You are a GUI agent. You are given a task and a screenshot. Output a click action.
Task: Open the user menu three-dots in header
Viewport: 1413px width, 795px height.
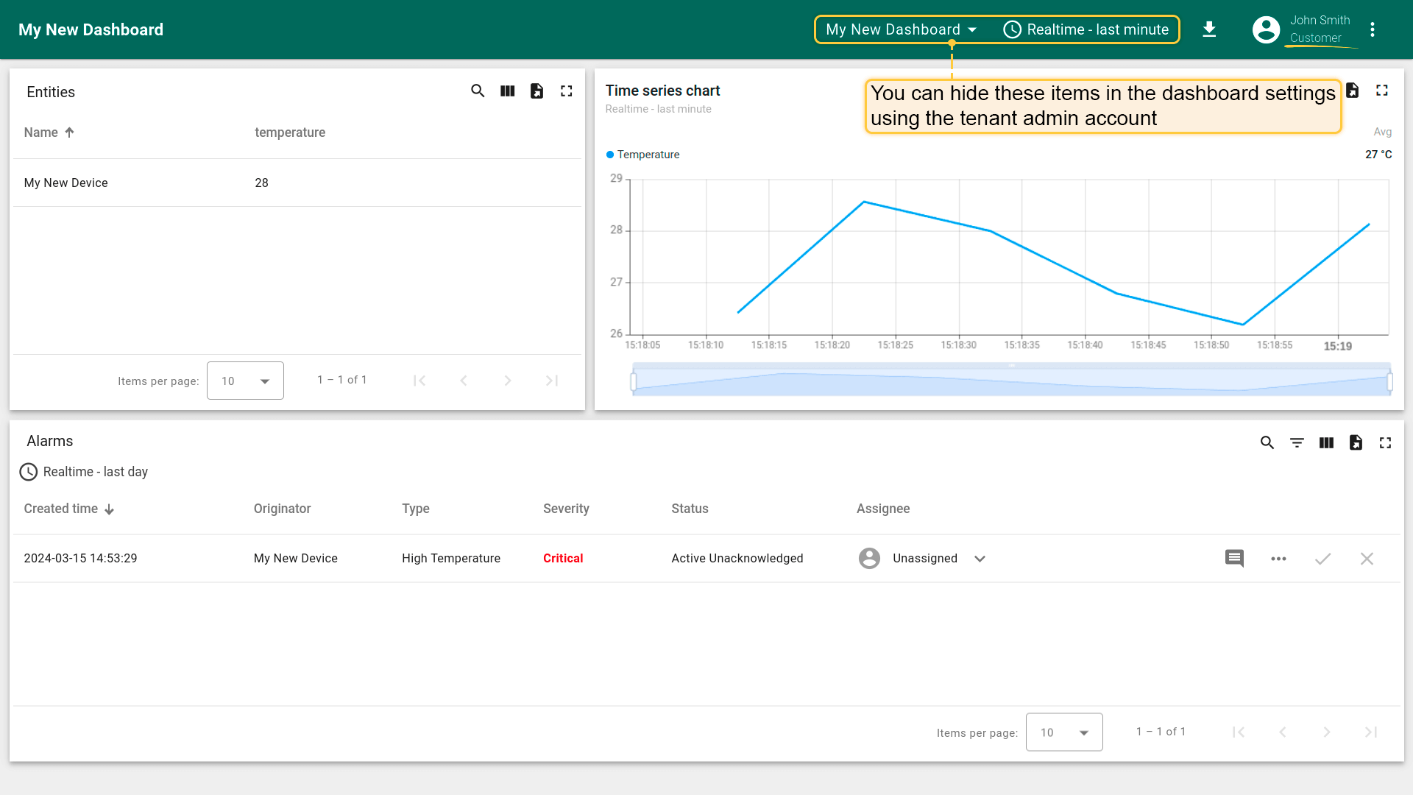tap(1373, 29)
